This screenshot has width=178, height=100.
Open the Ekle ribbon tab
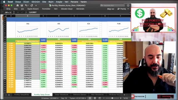[x=16, y=9]
